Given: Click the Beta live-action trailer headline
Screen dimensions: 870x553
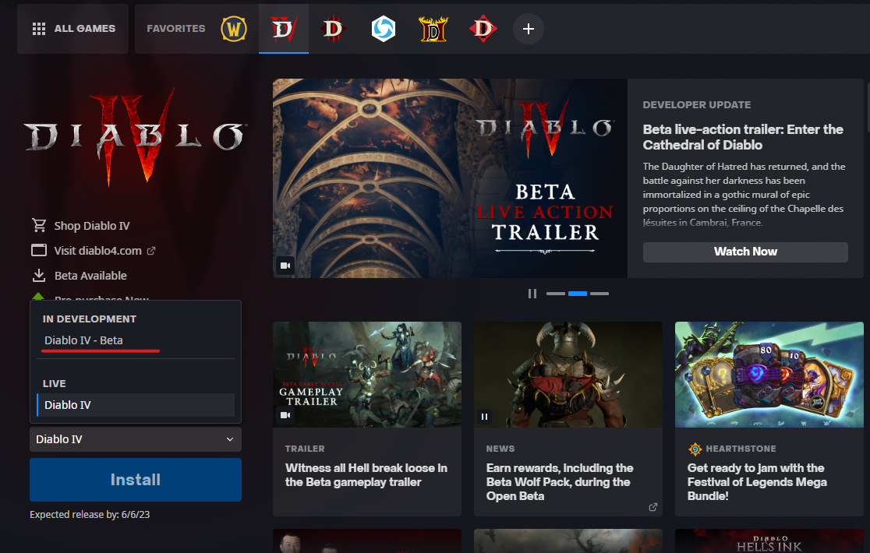Looking at the screenshot, I should tap(743, 137).
